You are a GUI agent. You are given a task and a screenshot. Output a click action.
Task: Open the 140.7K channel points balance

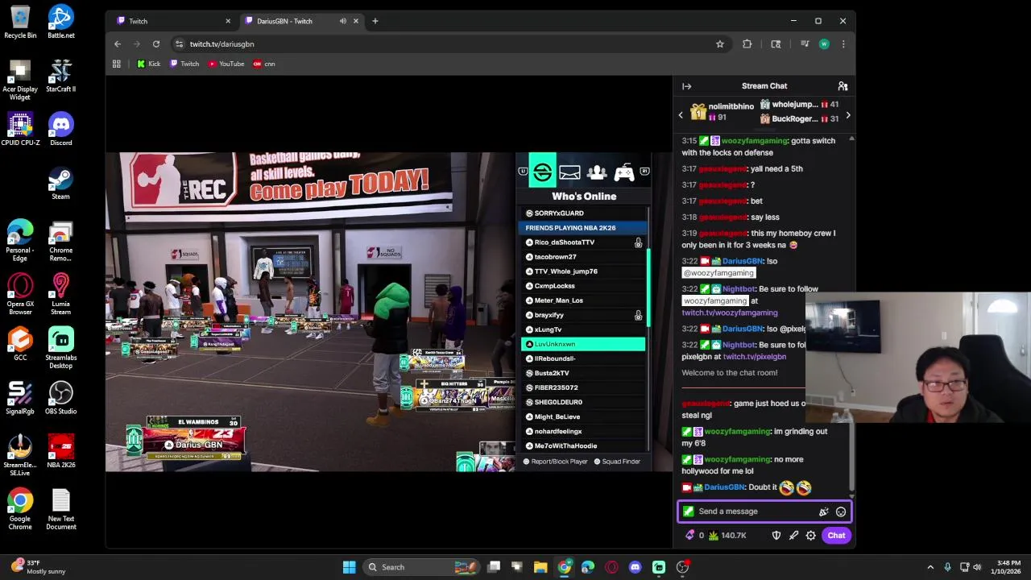coord(727,535)
